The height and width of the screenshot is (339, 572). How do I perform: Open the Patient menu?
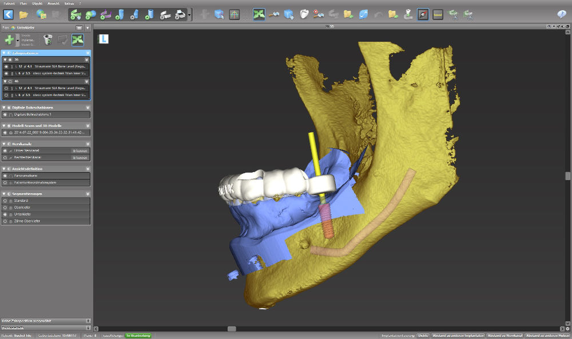[x=9, y=3]
